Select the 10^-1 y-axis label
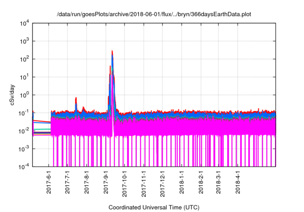 click(x=24, y=113)
